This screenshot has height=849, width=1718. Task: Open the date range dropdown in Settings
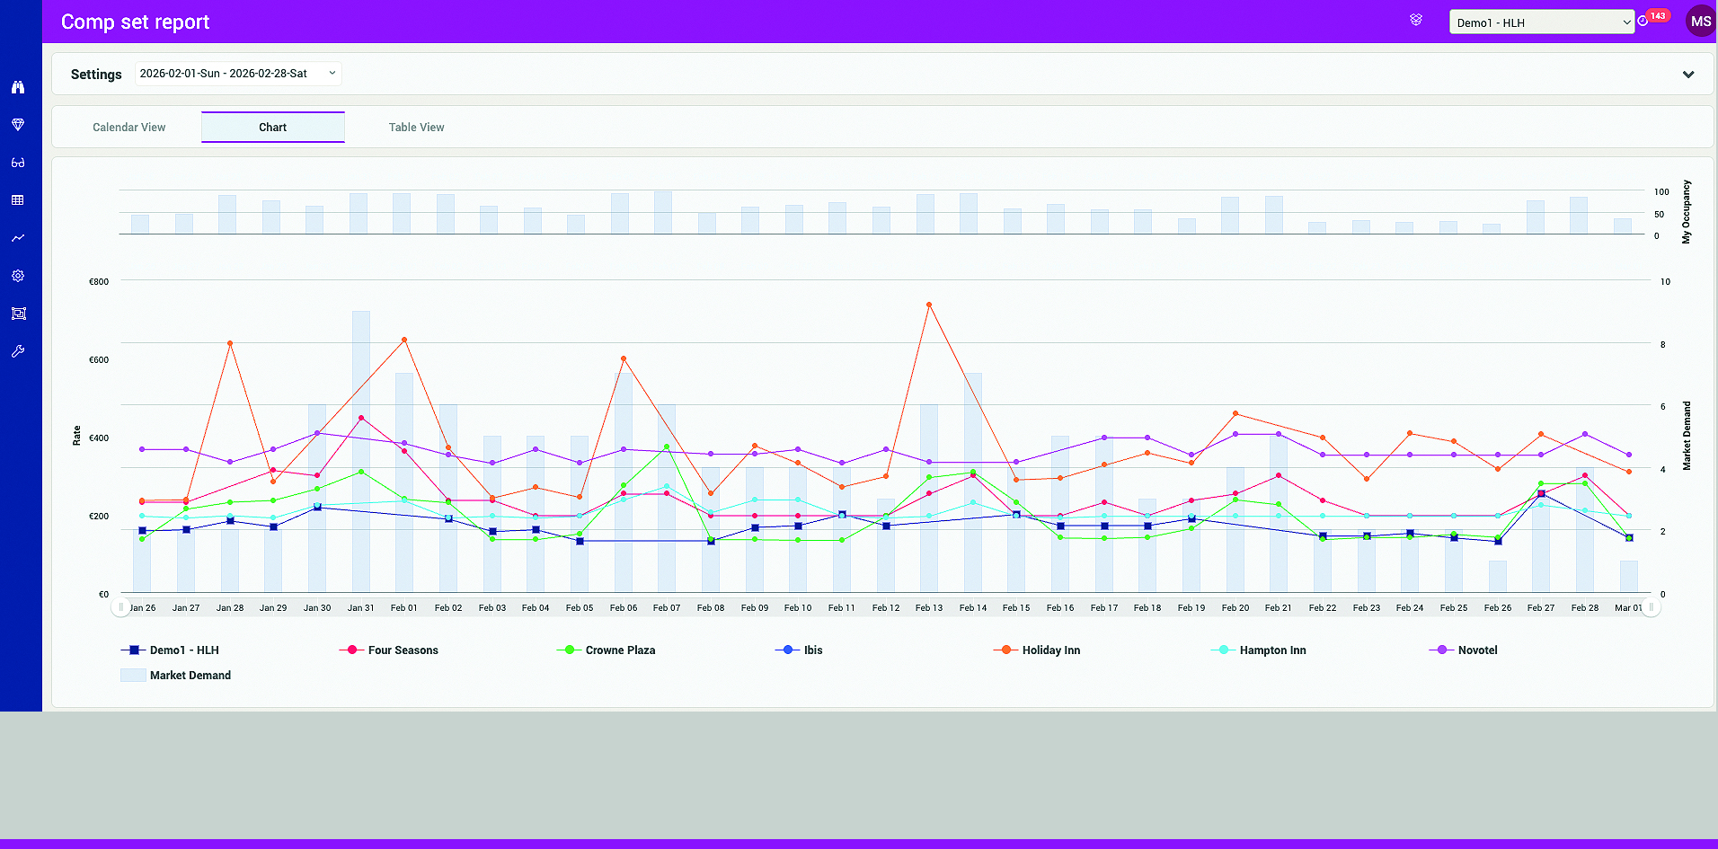coord(238,74)
